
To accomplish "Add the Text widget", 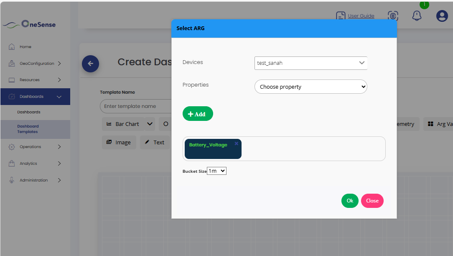I will [x=155, y=142].
